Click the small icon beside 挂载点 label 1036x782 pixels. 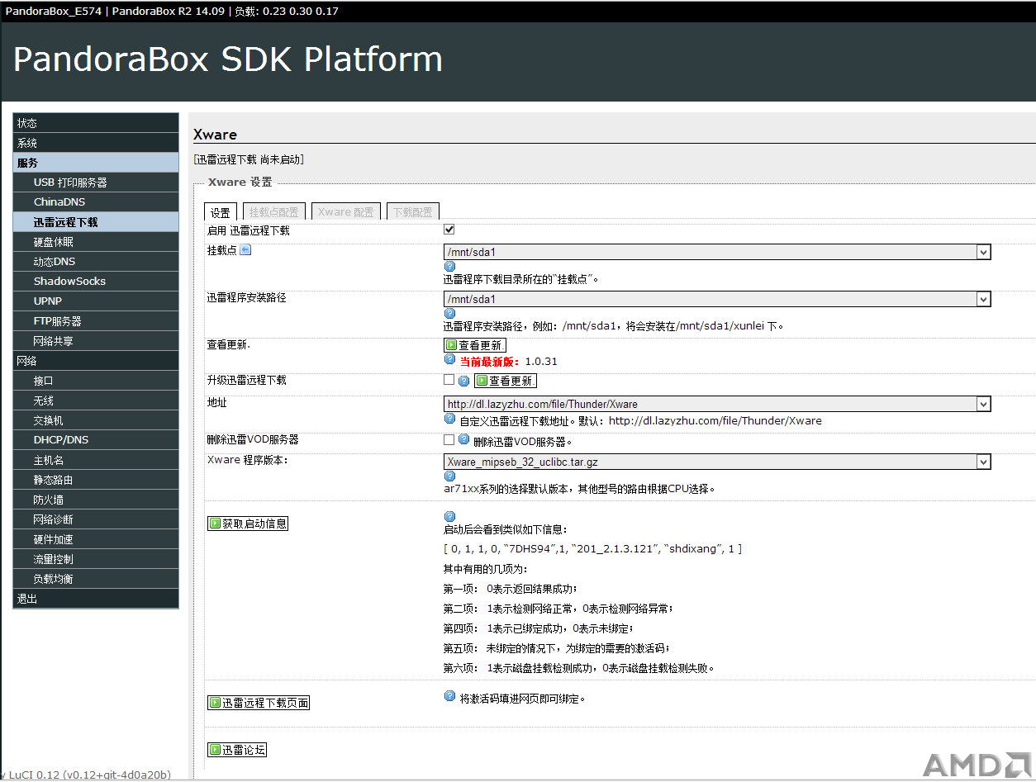point(245,250)
